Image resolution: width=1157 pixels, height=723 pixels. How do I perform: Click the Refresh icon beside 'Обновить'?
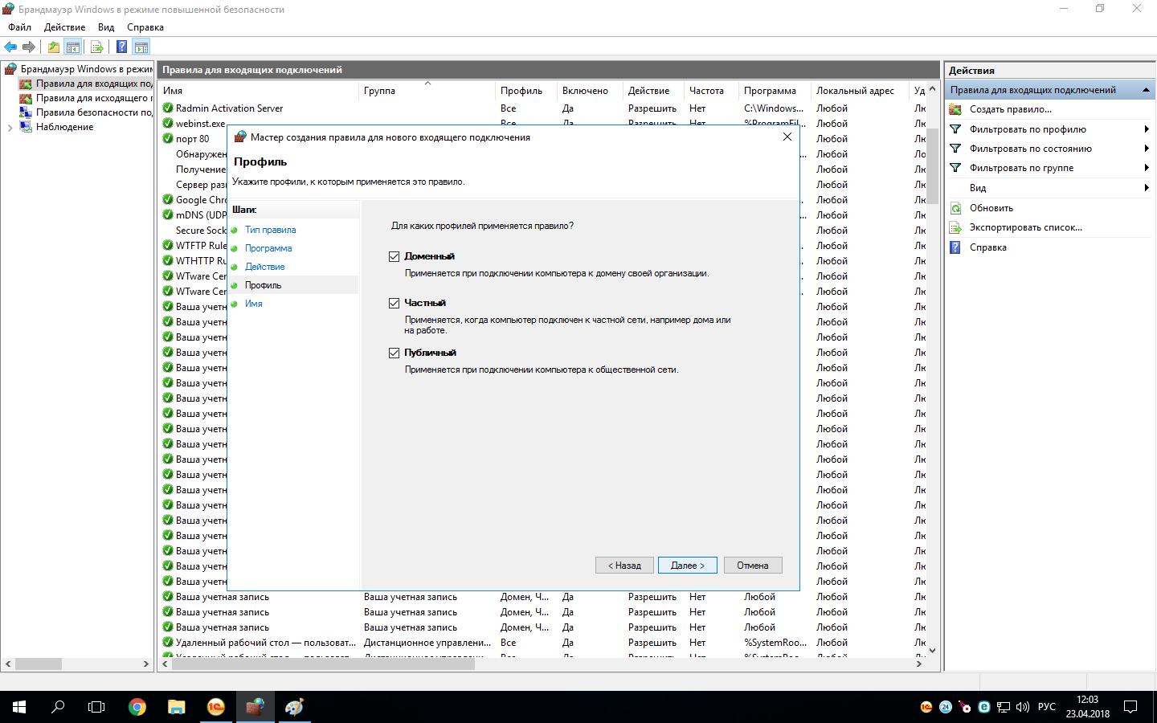955,208
